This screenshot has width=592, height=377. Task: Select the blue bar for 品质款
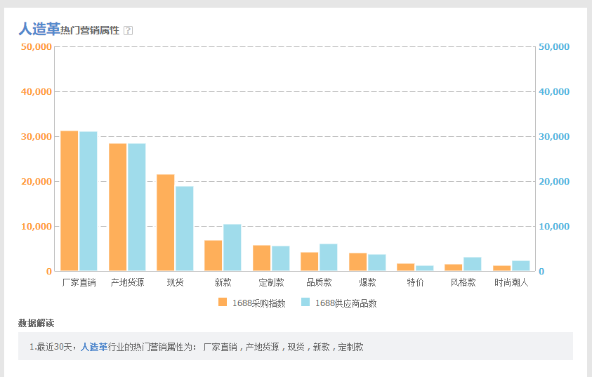(329, 258)
